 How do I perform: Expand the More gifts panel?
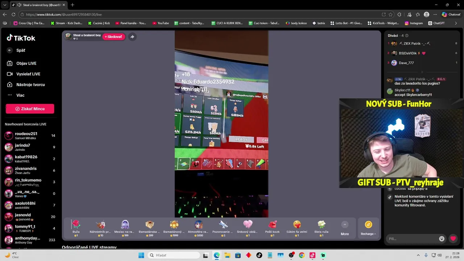pos(345,228)
